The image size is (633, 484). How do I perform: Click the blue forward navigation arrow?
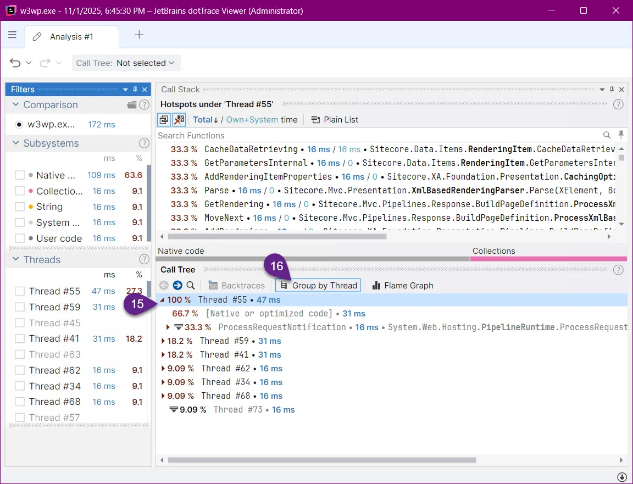point(177,285)
